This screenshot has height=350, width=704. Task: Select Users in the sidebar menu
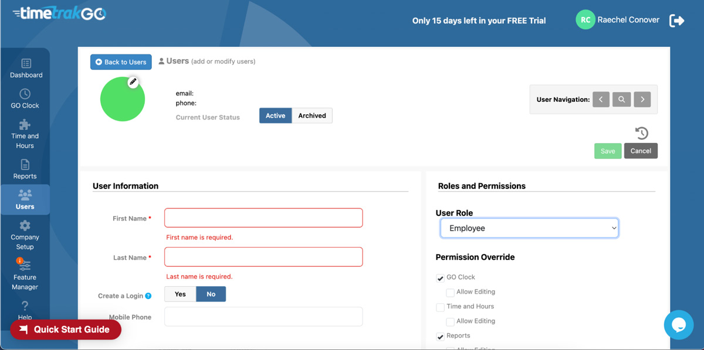click(x=25, y=200)
